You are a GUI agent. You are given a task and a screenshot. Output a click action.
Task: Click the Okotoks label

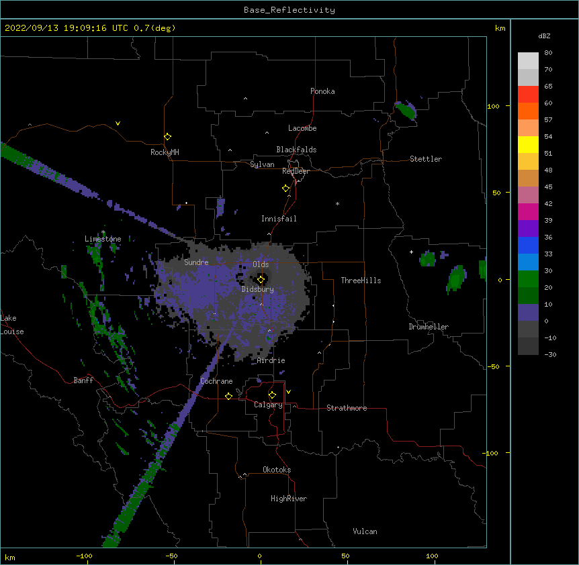[x=277, y=470]
